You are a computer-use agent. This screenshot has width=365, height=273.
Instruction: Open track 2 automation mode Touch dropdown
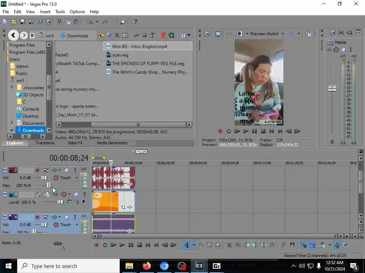pyautogui.click(x=77, y=178)
